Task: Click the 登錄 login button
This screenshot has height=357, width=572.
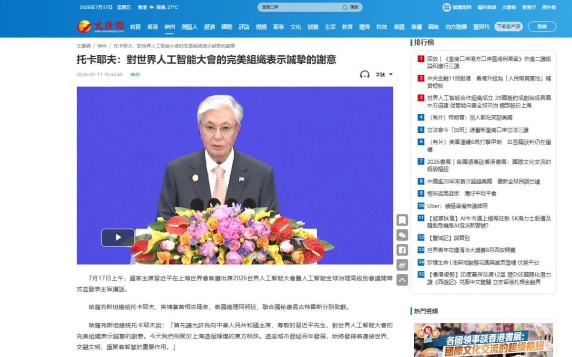Action: pos(542,27)
